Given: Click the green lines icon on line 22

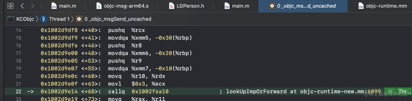Looking at the screenshot, I should coord(390,92).
